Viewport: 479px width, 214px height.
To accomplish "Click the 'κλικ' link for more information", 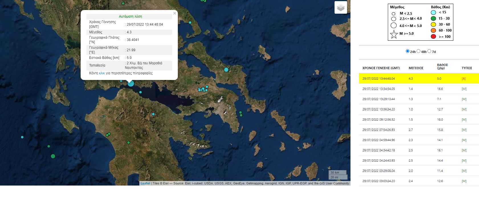I will (102, 73).
